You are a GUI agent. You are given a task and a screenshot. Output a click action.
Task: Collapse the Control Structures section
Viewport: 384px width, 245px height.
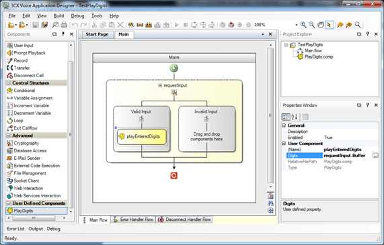9,83
